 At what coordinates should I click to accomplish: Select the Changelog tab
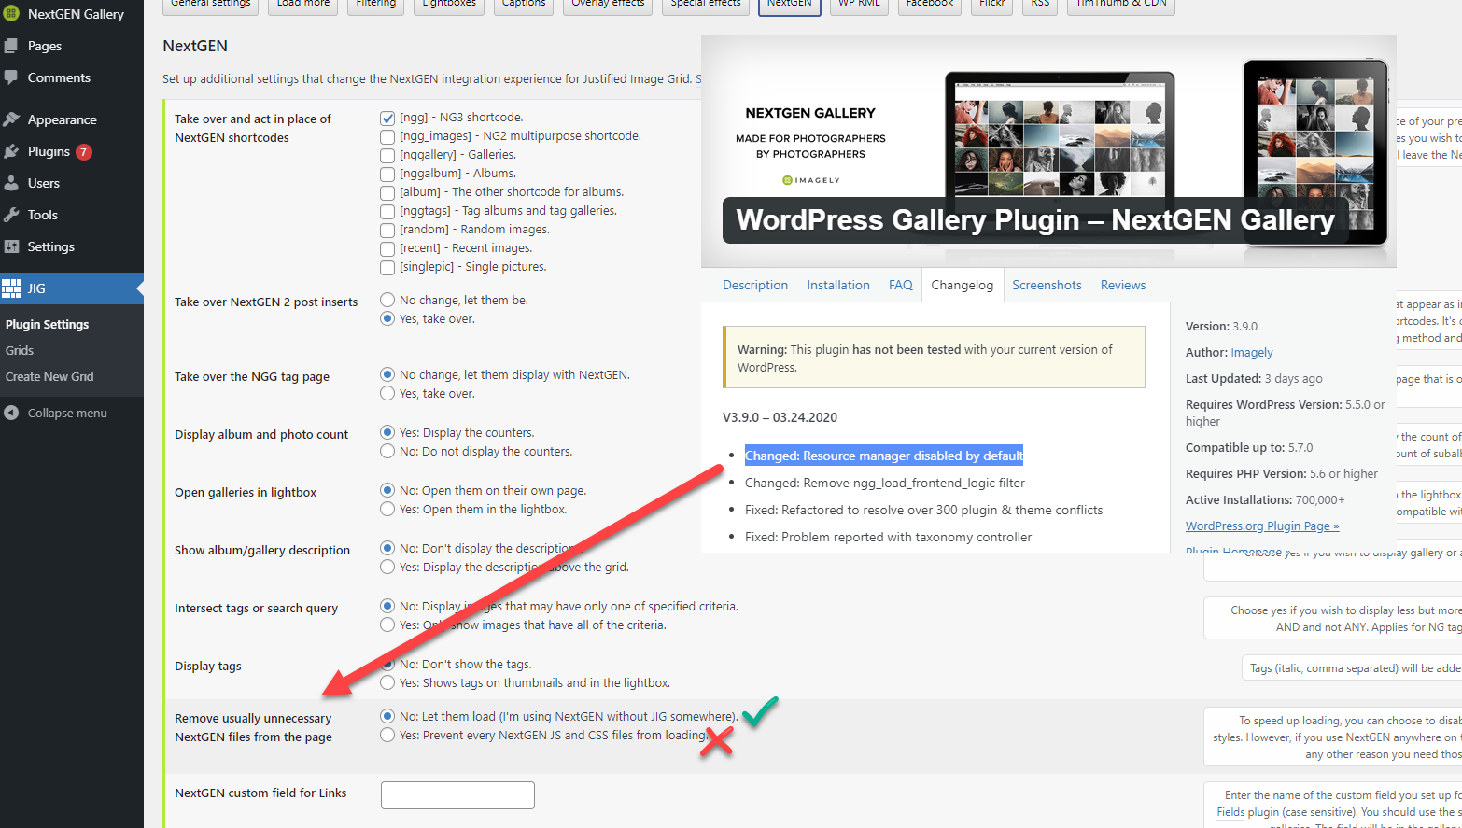tap(963, 286)
